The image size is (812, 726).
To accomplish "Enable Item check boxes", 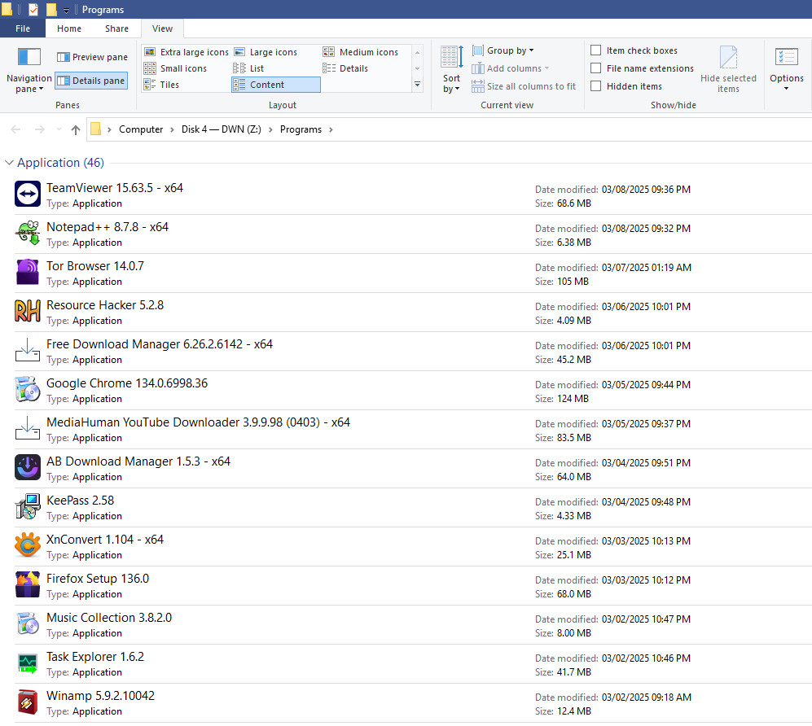I will point(596,50).
